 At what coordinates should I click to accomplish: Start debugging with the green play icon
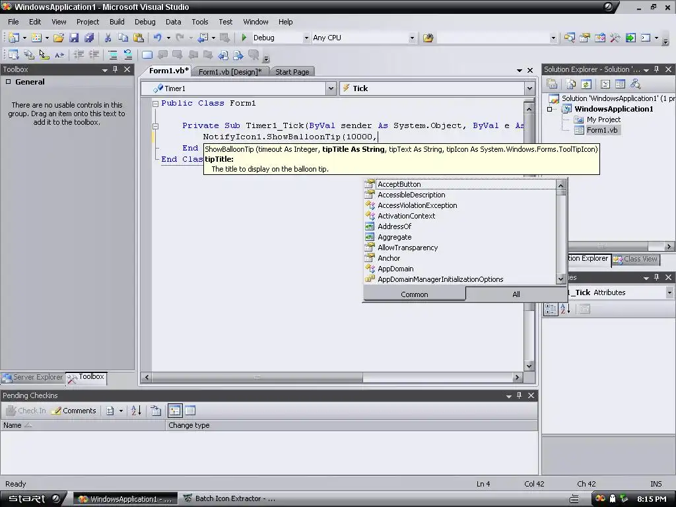pyautogui.click(x=244, y=38)
